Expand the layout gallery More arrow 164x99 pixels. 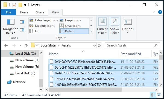click(91, 31)
